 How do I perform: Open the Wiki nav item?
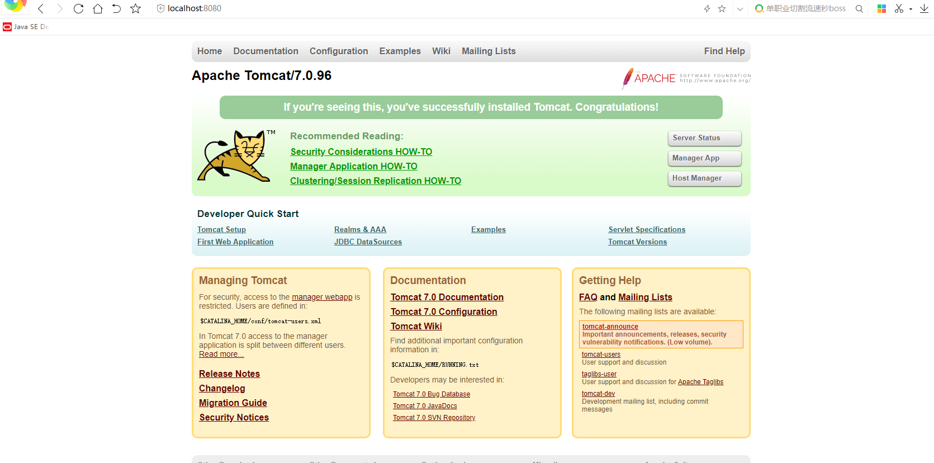click(x=441, y=51)
